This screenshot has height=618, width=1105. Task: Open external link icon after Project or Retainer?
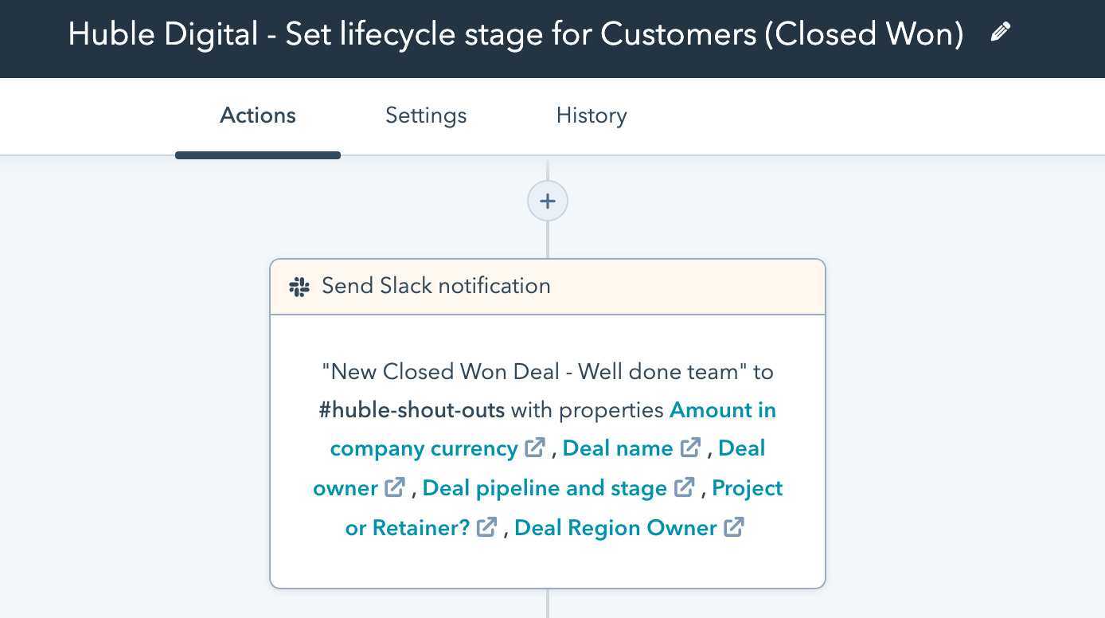[x=487, y=527]
